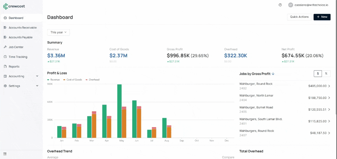
Task: Select Dashboard in the sidebar
Action: point(16,18)
